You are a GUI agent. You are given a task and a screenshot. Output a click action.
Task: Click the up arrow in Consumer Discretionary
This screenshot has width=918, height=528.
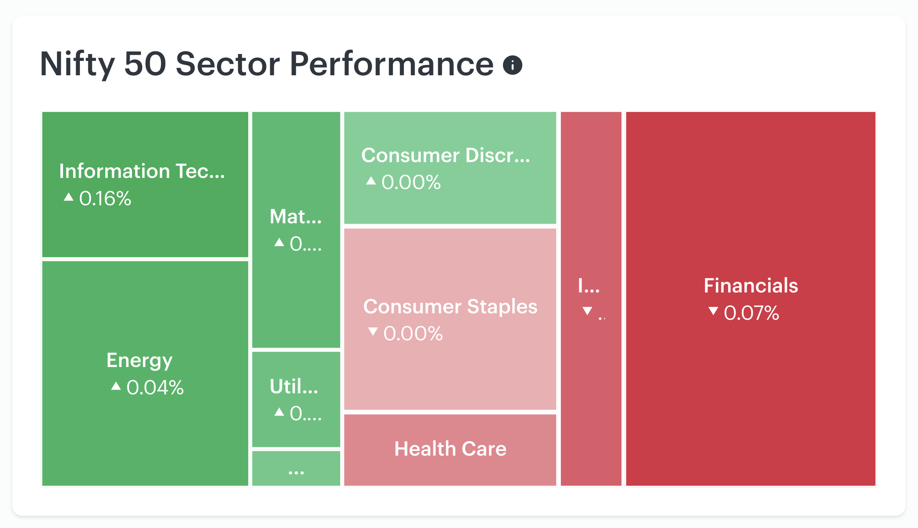click(371, 180)
